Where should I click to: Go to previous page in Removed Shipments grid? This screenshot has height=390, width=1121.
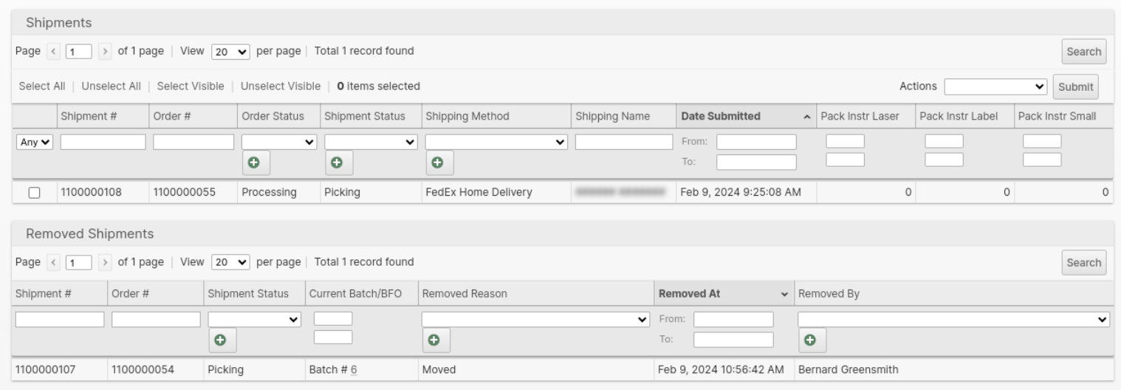(52, 262)
